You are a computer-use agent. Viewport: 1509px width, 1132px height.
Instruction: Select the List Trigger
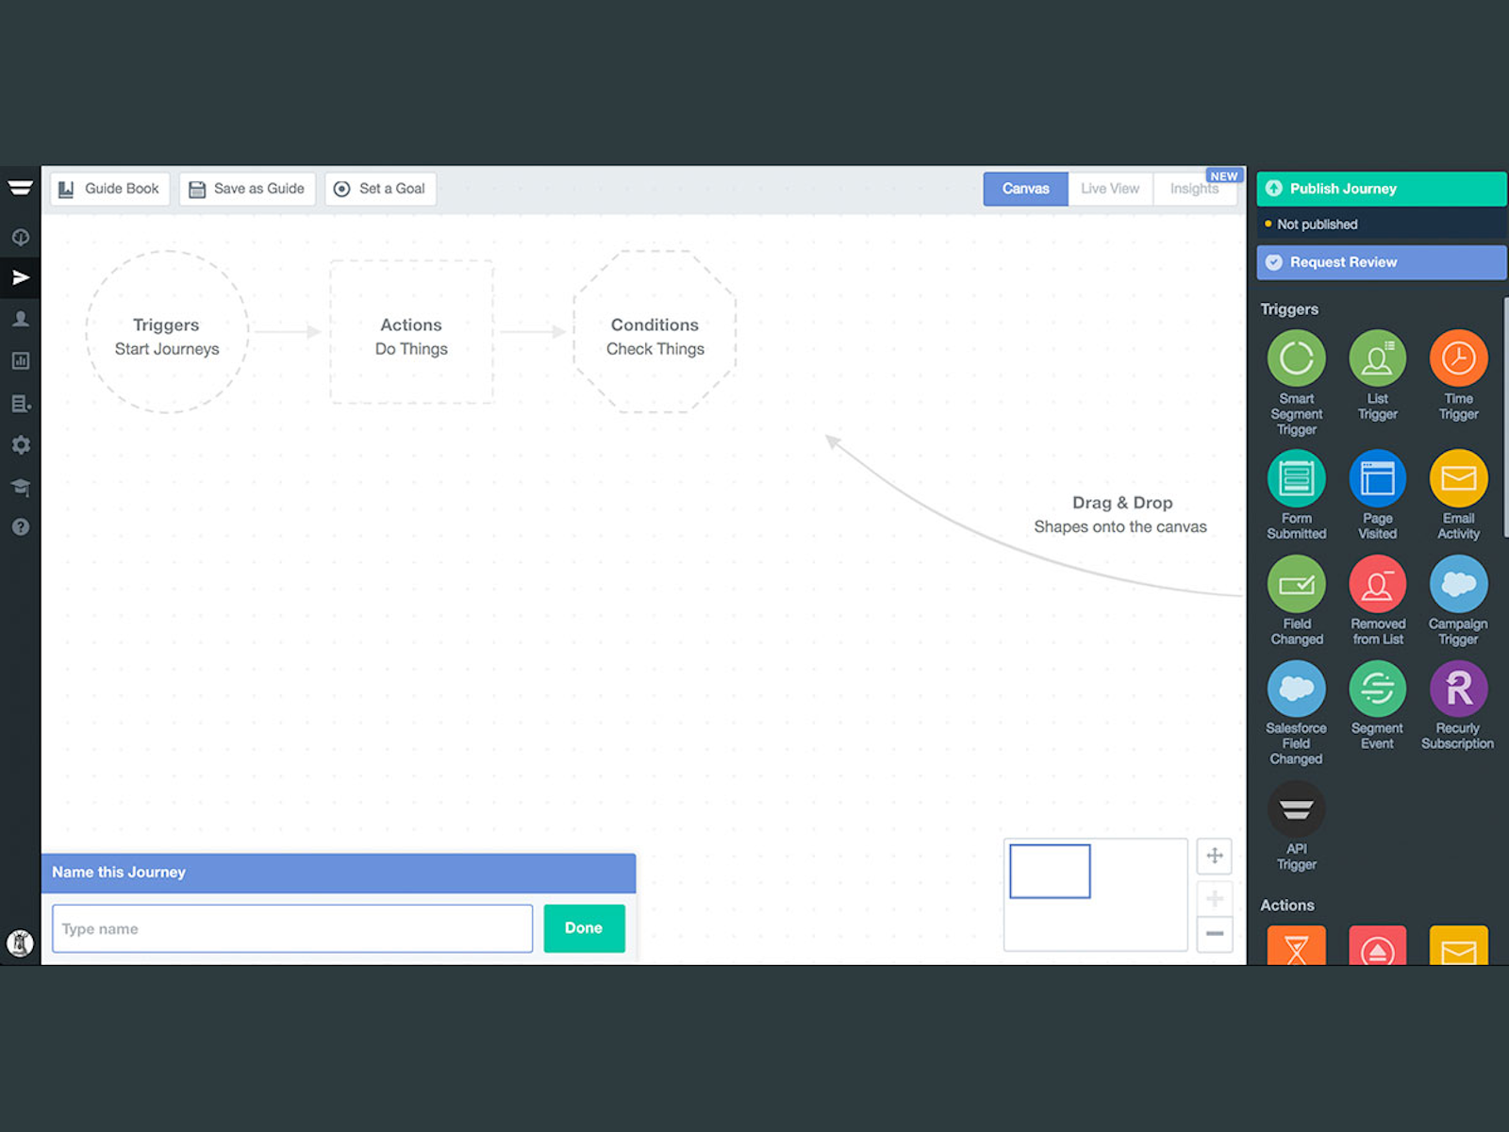[x=1377, y=358]
